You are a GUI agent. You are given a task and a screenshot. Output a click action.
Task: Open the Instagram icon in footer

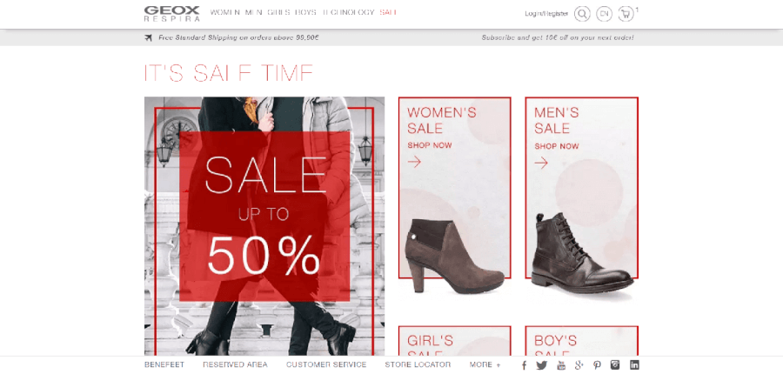(615, 365)
